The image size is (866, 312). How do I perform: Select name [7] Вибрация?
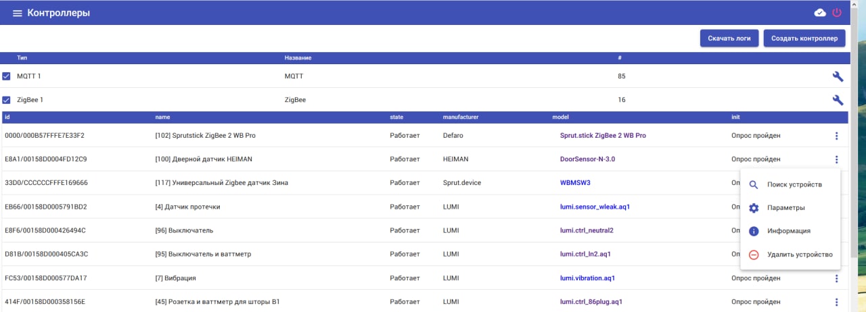click(x=176, y=278)
